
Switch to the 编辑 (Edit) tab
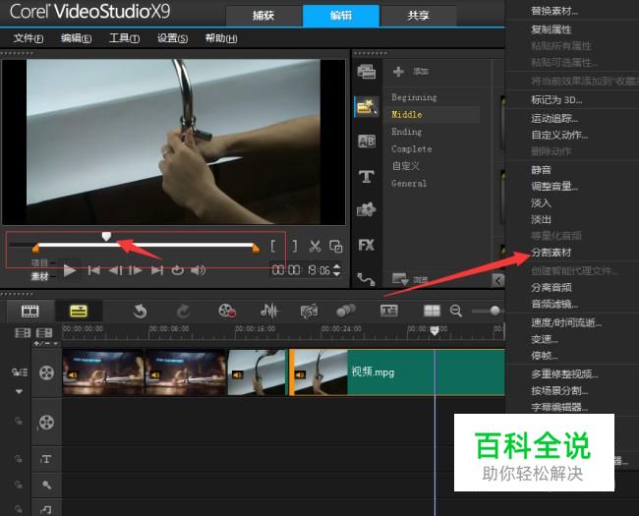[341, 16]
